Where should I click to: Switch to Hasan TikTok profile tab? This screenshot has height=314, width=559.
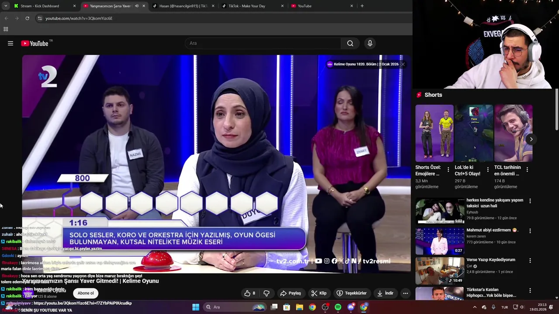(183, 6)
